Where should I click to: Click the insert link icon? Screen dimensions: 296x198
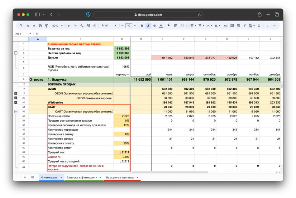point(226,26)
